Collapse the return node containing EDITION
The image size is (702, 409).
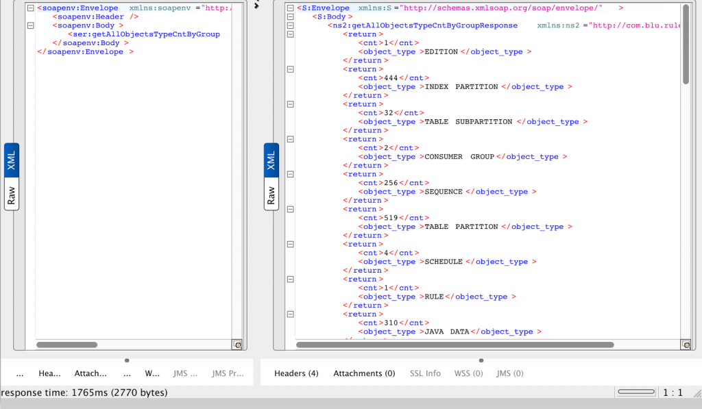(290, 34)
